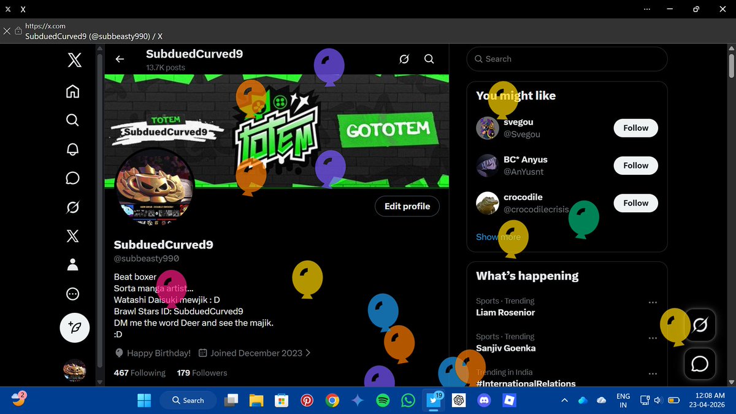736x414 pixels.
Task: Open the SubduedCurved9 profile picture
Action: point(155,187)
